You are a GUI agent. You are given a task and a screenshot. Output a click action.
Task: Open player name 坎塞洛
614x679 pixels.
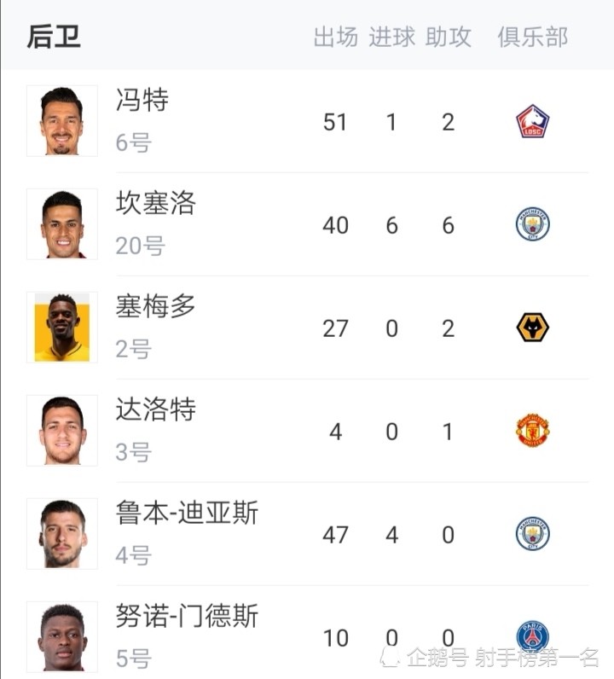[156, 203]
